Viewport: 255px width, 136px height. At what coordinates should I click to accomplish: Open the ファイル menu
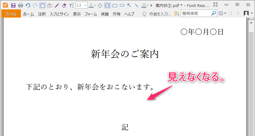tap(11, 14)
